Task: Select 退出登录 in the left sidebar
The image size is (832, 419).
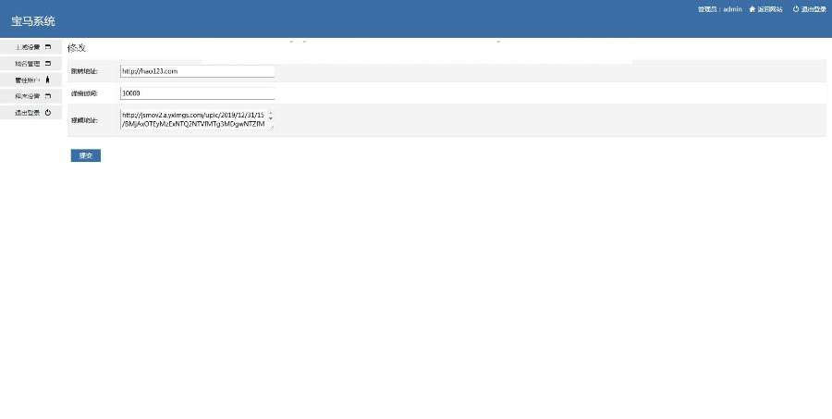Action: [x=27, y=113]
